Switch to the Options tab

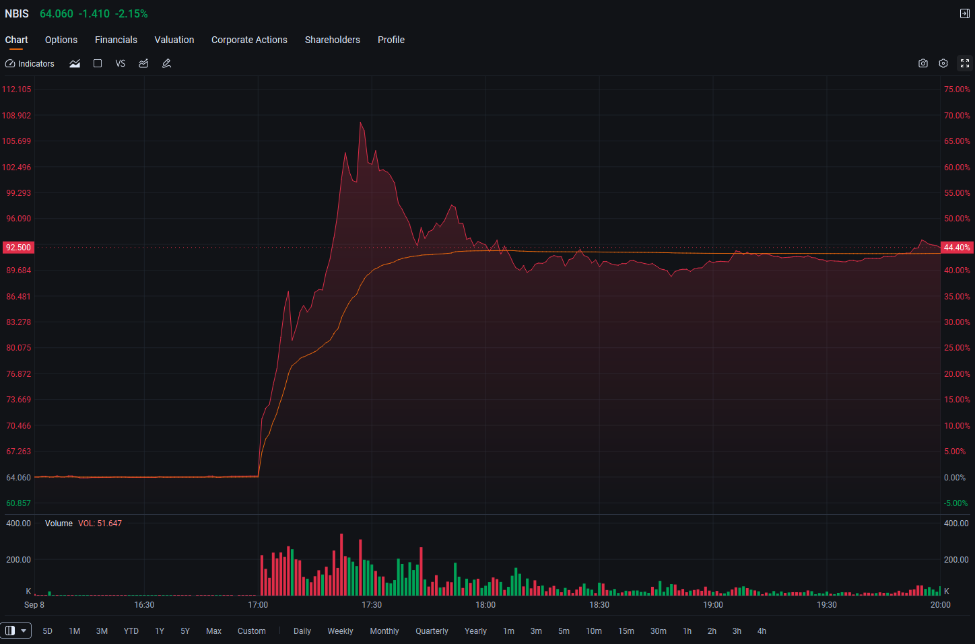(x=61, y=40)
